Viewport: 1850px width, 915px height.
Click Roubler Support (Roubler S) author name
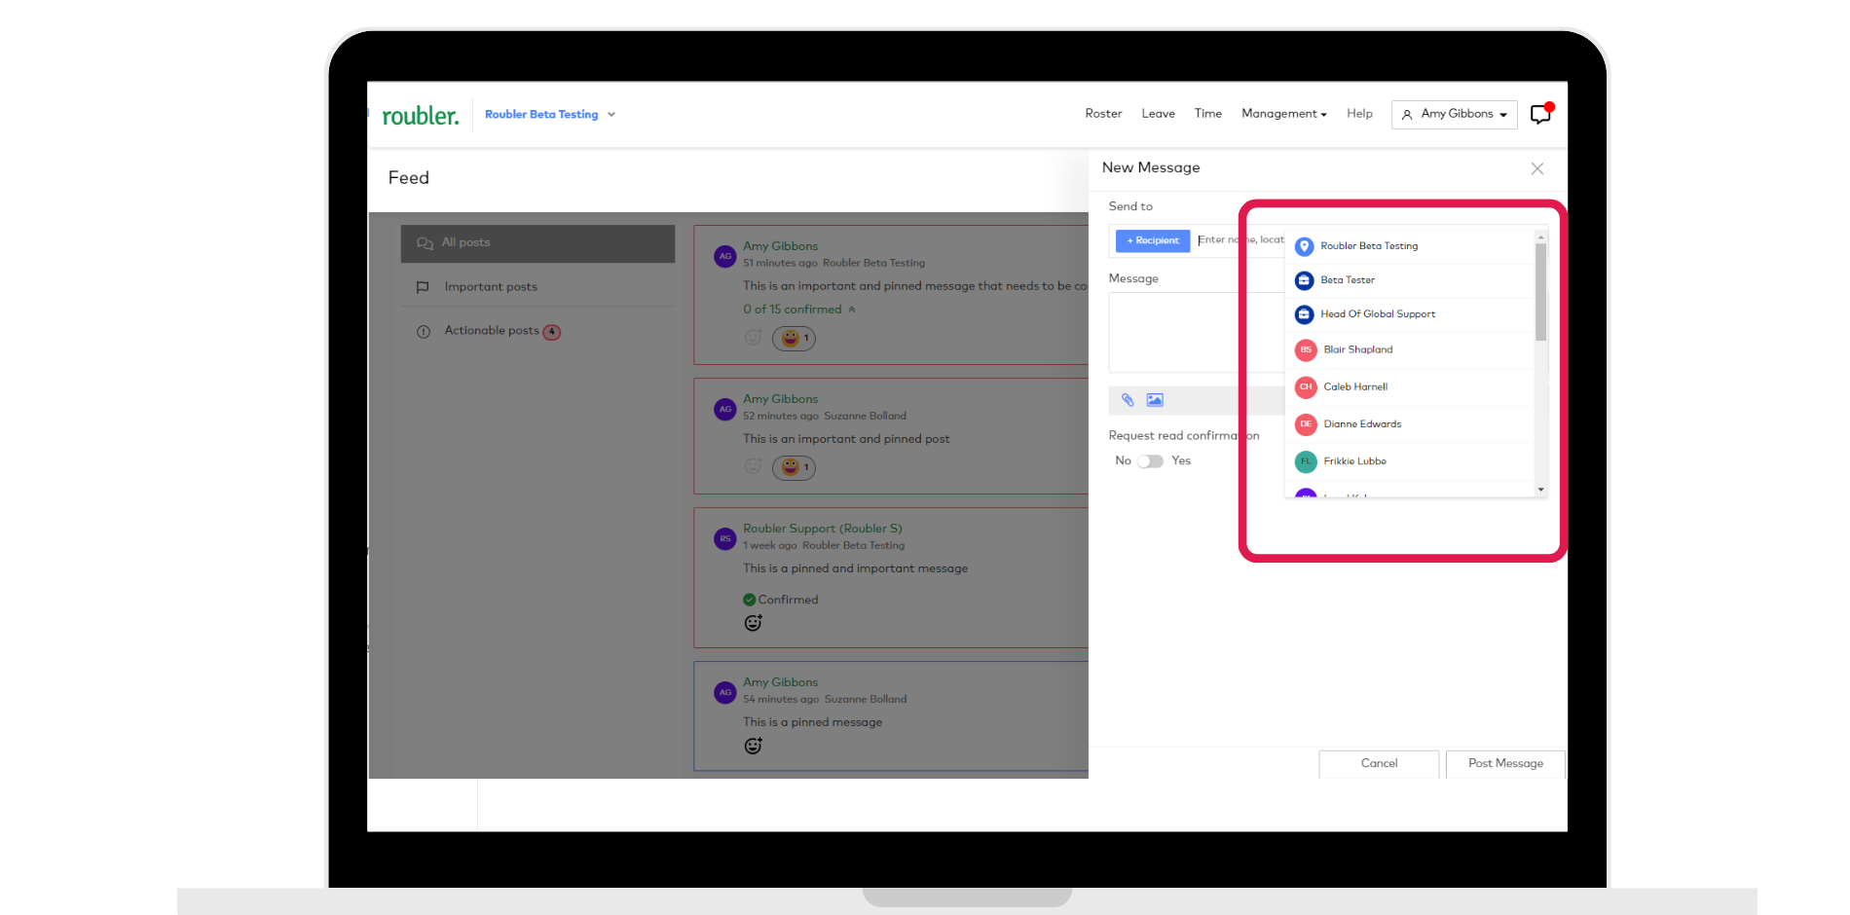(823, 529)
